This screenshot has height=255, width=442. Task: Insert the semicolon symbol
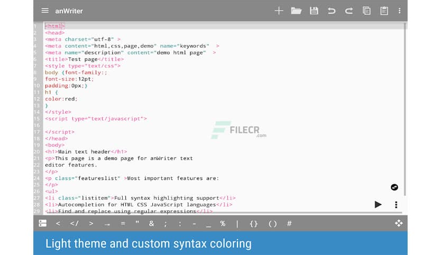165,224
